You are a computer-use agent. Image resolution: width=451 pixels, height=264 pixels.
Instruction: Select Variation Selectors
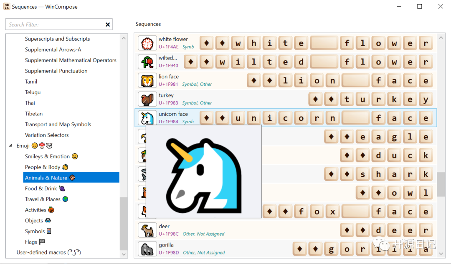click(47, 135)
